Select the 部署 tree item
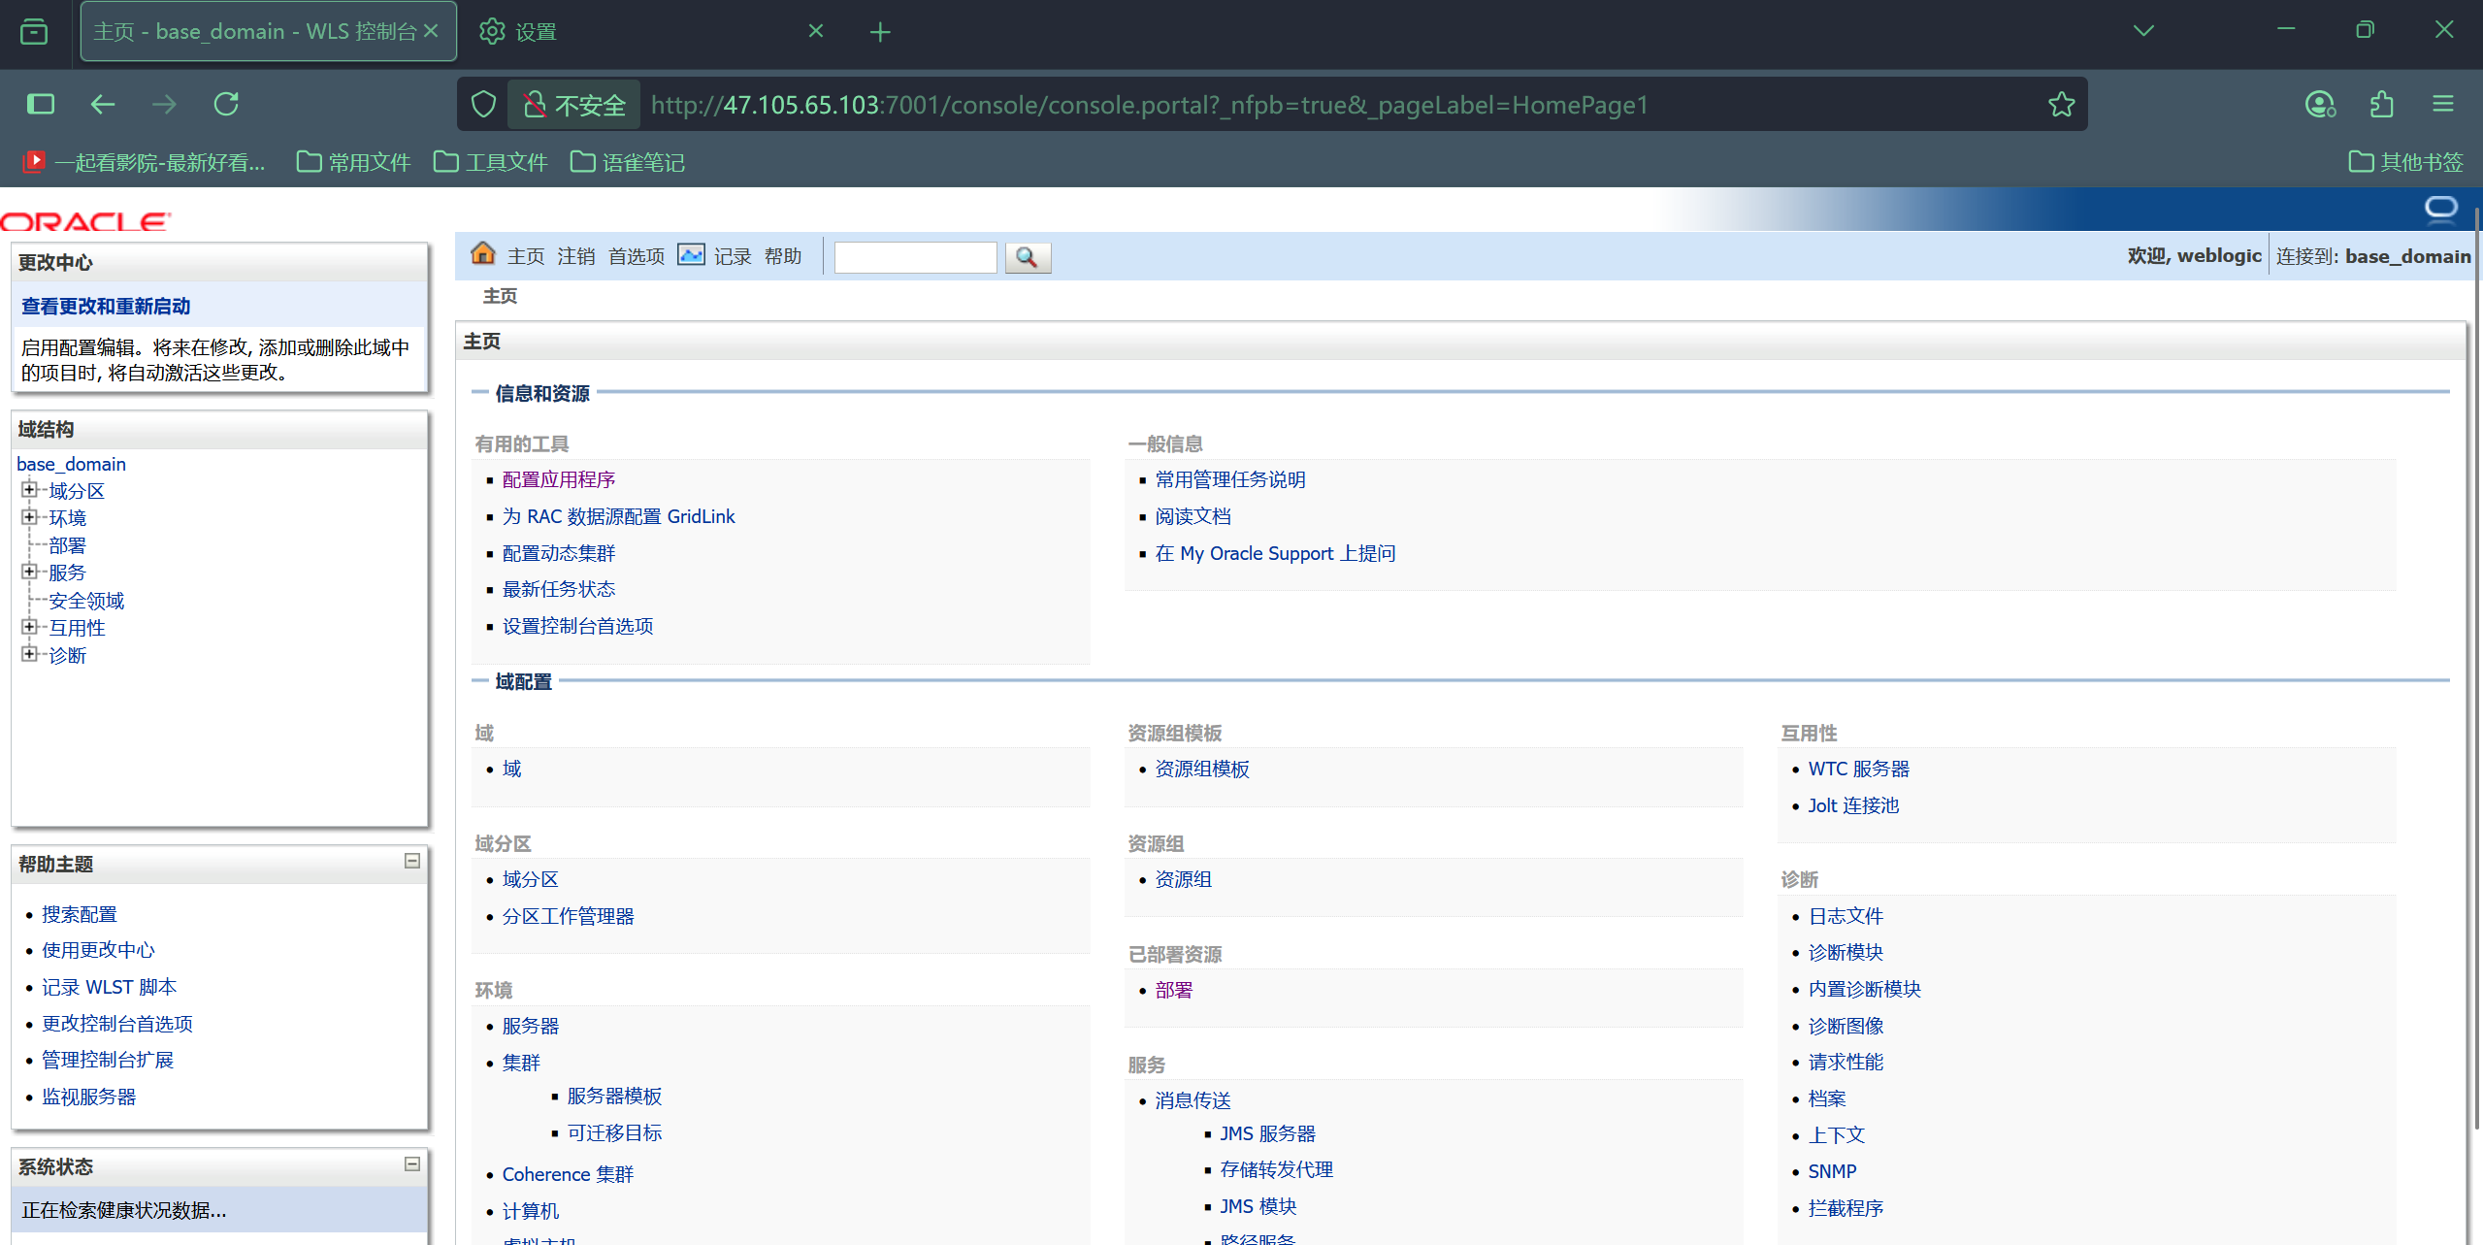The width and height of the screenshot is (2483, 1245). tap(67, 545)
